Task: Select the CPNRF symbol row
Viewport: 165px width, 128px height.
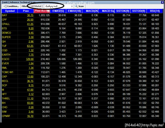Action: coord(82,116)
